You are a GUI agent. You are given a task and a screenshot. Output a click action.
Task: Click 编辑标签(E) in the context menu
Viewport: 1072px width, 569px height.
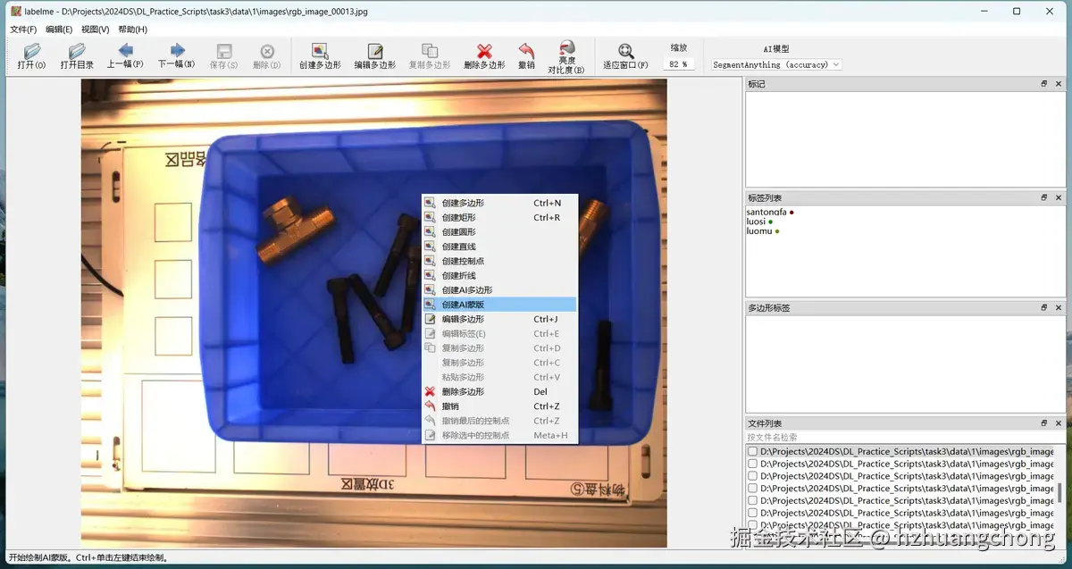click(499, 333)
